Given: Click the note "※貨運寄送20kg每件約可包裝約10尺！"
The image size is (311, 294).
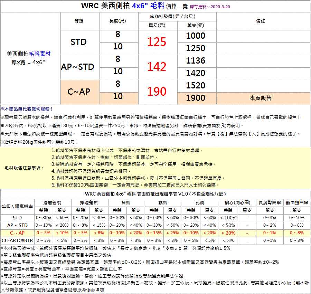Looking at the screenshot, I should point(39,142).
